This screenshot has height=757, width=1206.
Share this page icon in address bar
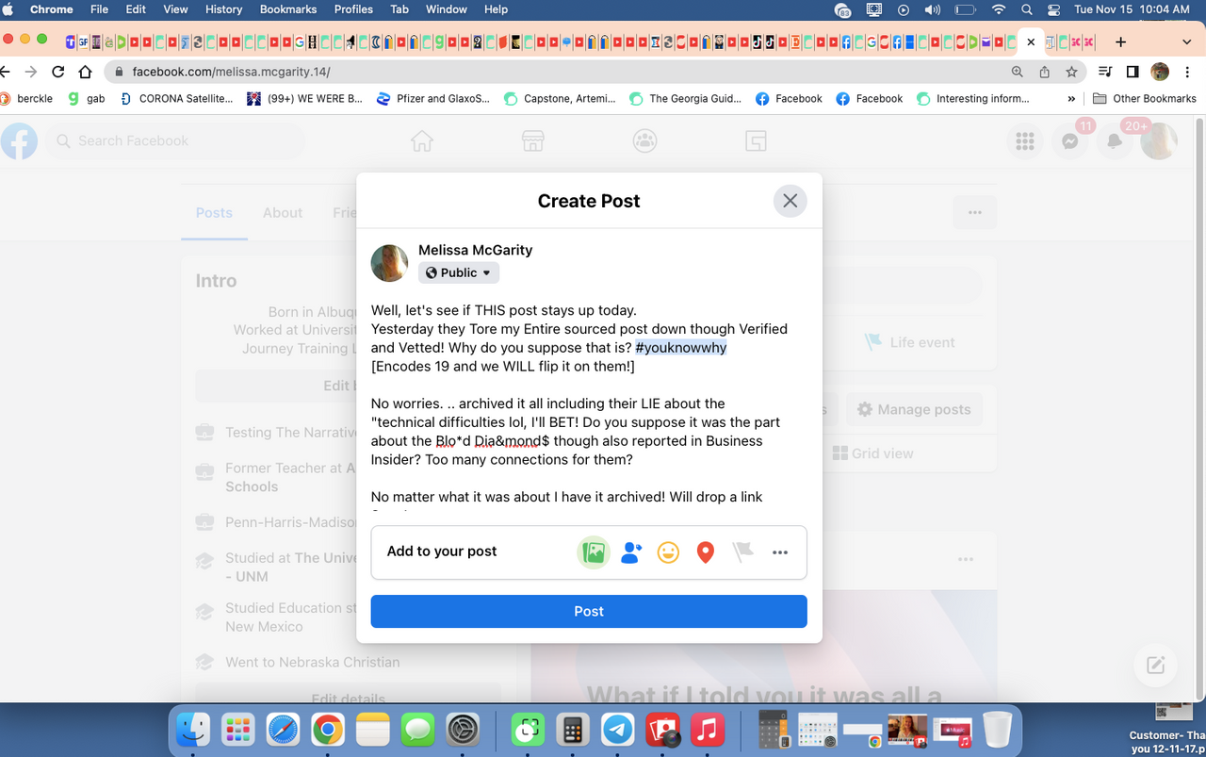coord(1044,72)
